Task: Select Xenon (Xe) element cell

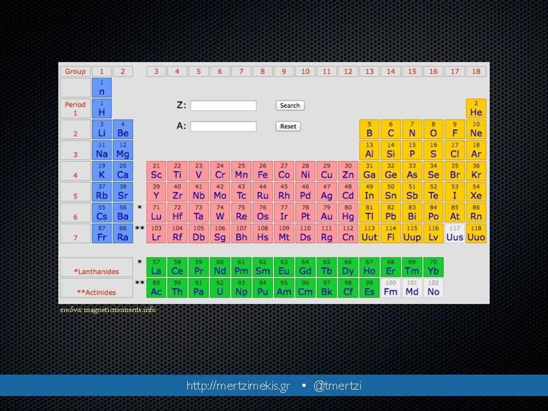Action: click(x=476, y=192)
